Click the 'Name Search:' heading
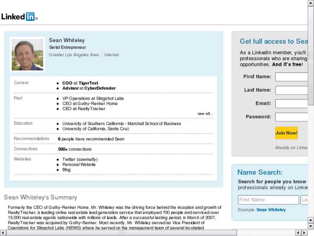This screenshot has height=236, width=314. point(260,172)
